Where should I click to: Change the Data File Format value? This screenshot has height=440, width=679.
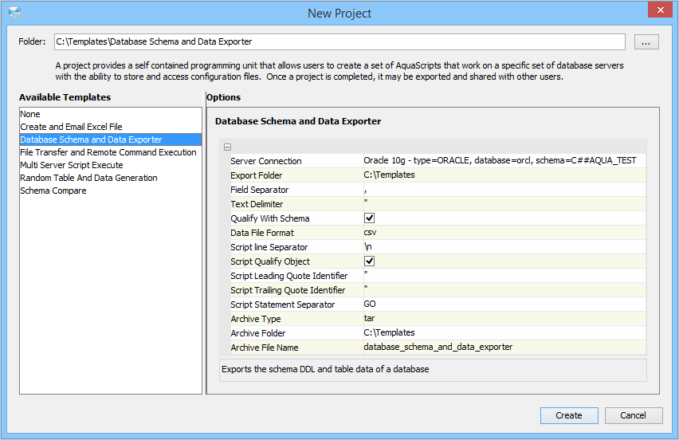tap(502, 233)
